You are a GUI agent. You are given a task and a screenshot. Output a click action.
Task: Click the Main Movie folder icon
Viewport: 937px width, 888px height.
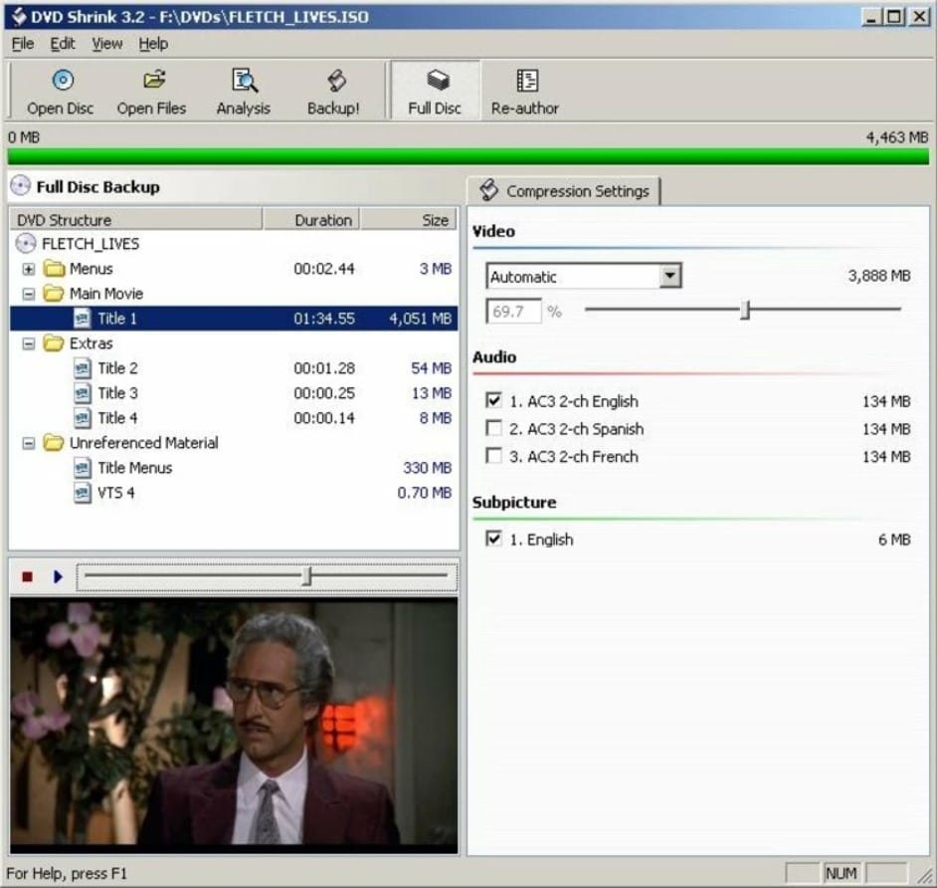pyautogui.click(x=55, y=294)
